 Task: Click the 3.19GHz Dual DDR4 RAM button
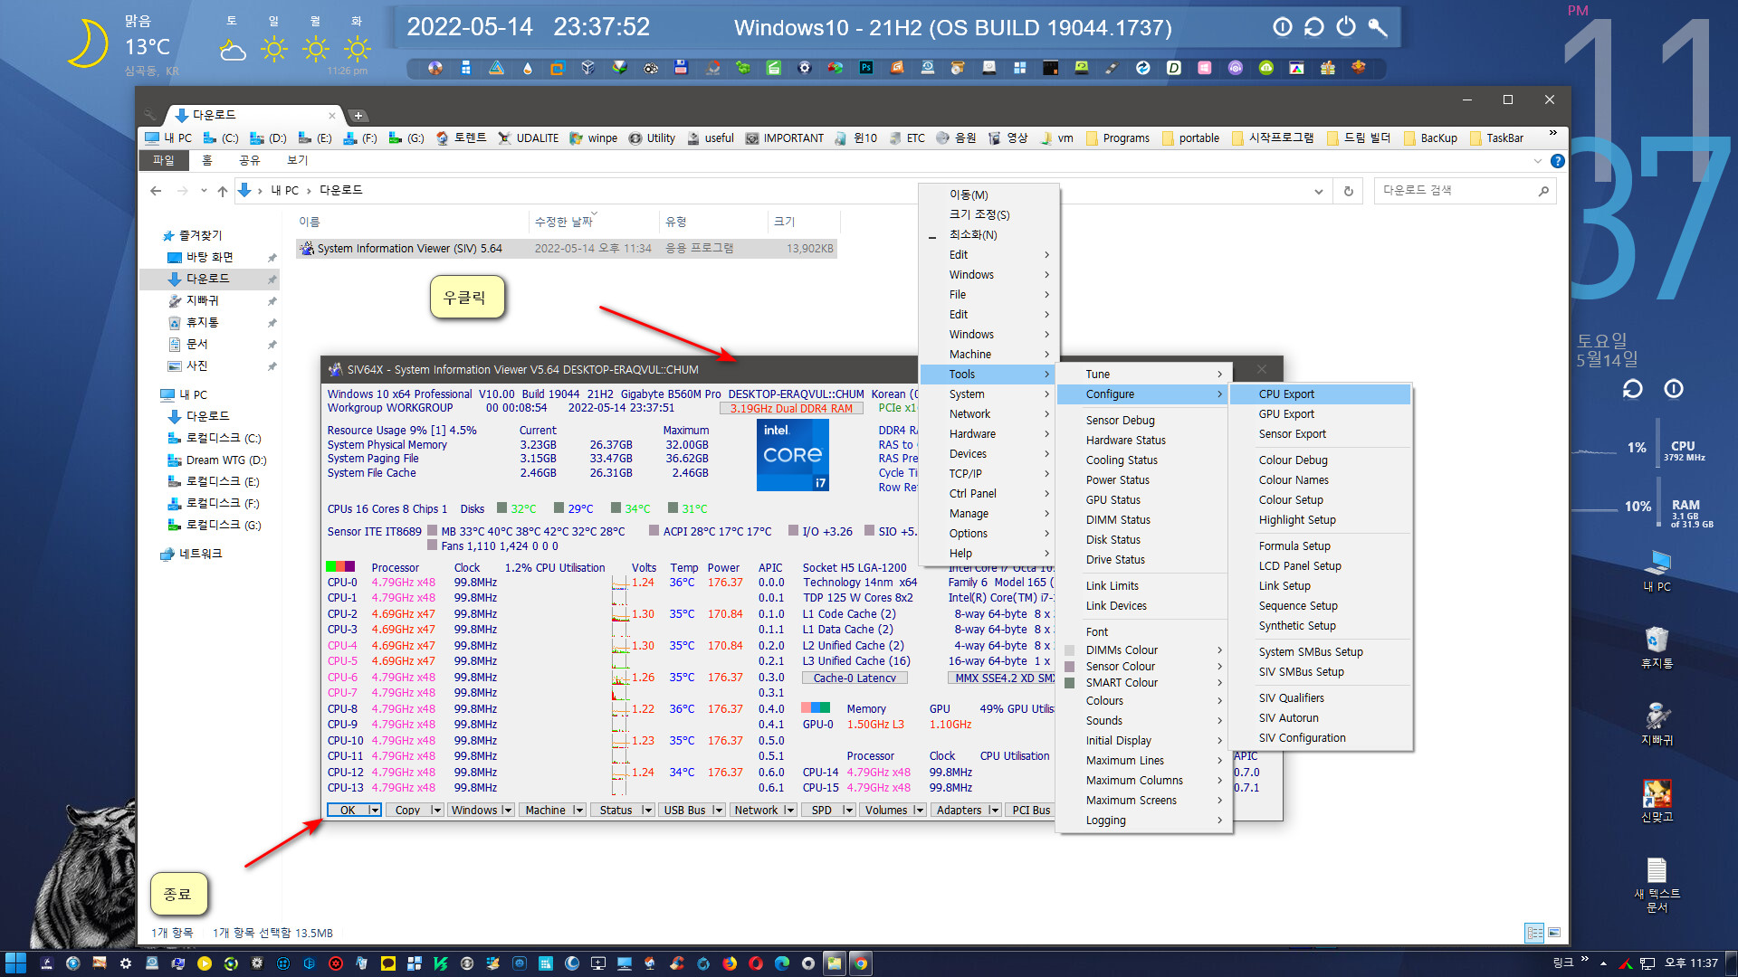click(x=791, y=409)
